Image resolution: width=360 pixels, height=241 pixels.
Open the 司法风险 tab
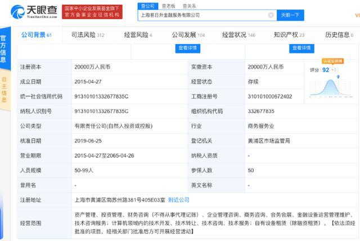click(x=88, y=35)
